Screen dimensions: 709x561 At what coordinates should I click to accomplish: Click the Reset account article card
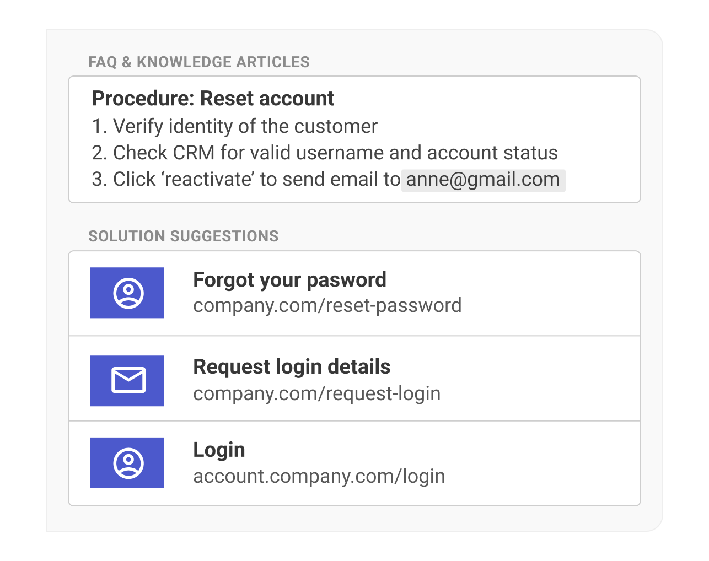pos(354,139)
